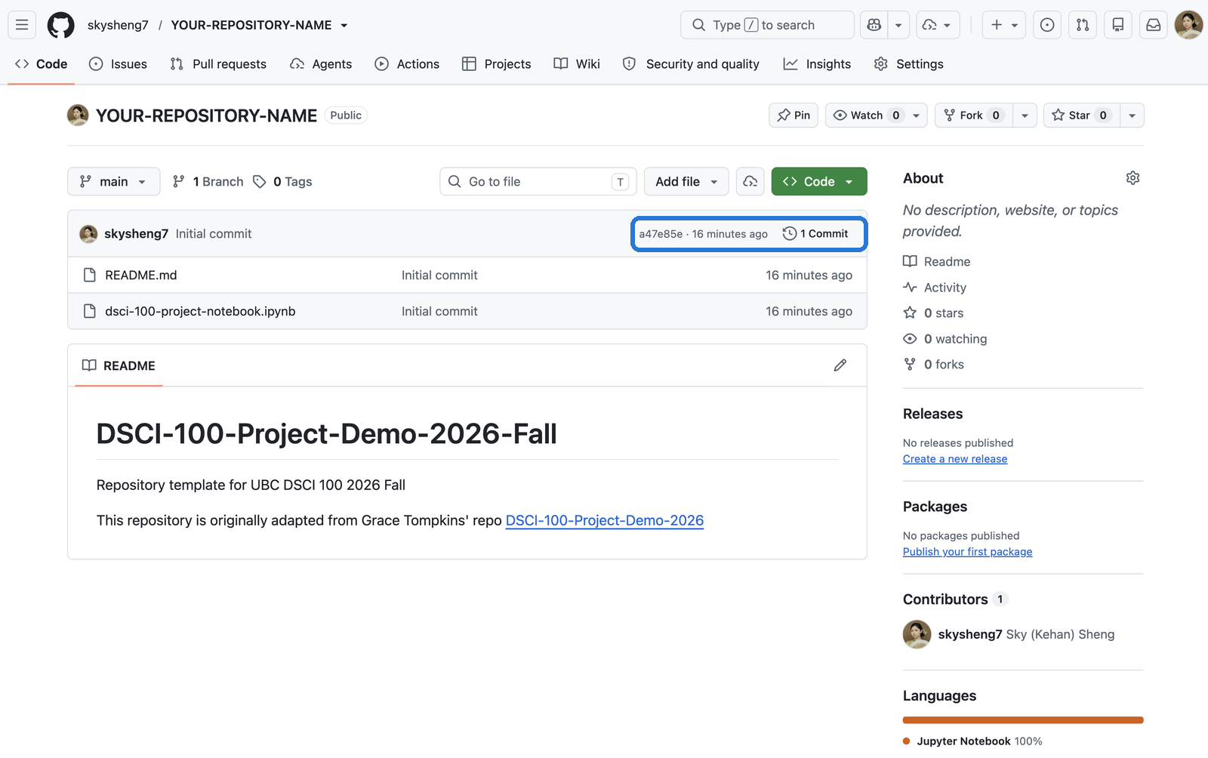The image size is (1208, 758).
Task: Open the issues icon in top header
Action: click(x=1047, y=25)
